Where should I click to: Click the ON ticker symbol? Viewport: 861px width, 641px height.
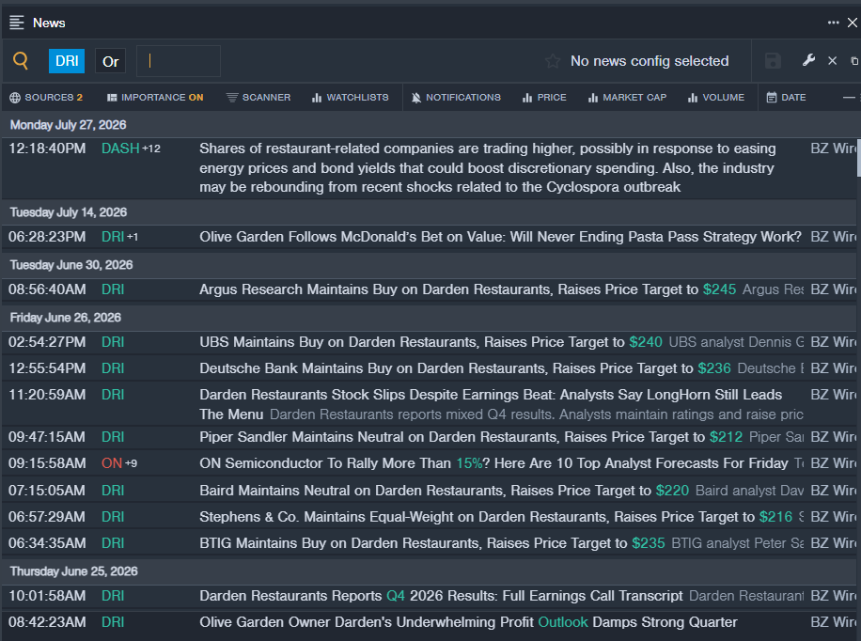[112, 463]
